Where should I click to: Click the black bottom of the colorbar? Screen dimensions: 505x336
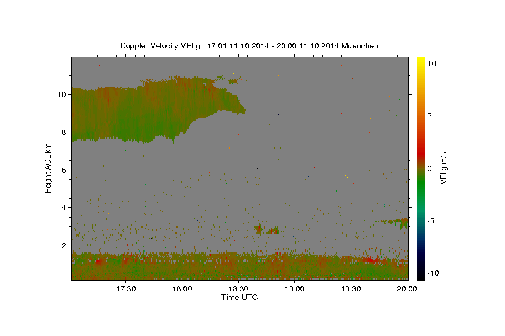[x=420, y=275]
